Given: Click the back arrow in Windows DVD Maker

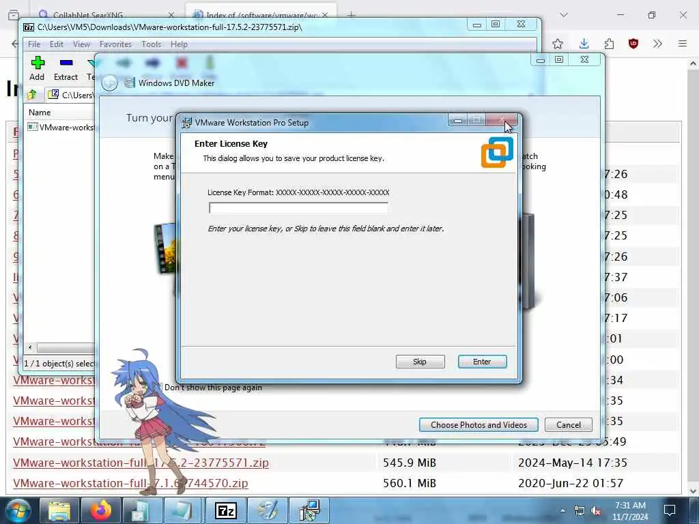Looking at the screenshot, I should click(110, 83).
